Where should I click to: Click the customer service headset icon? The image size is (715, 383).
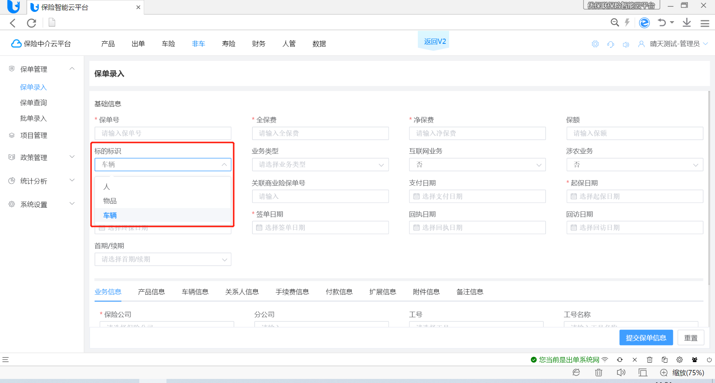pos(610,44)
